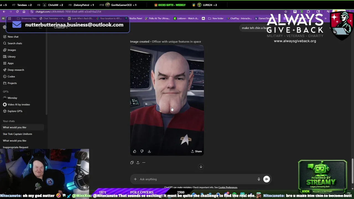354x199 pixels.
Task: Download the generated image
Action: 149,151
